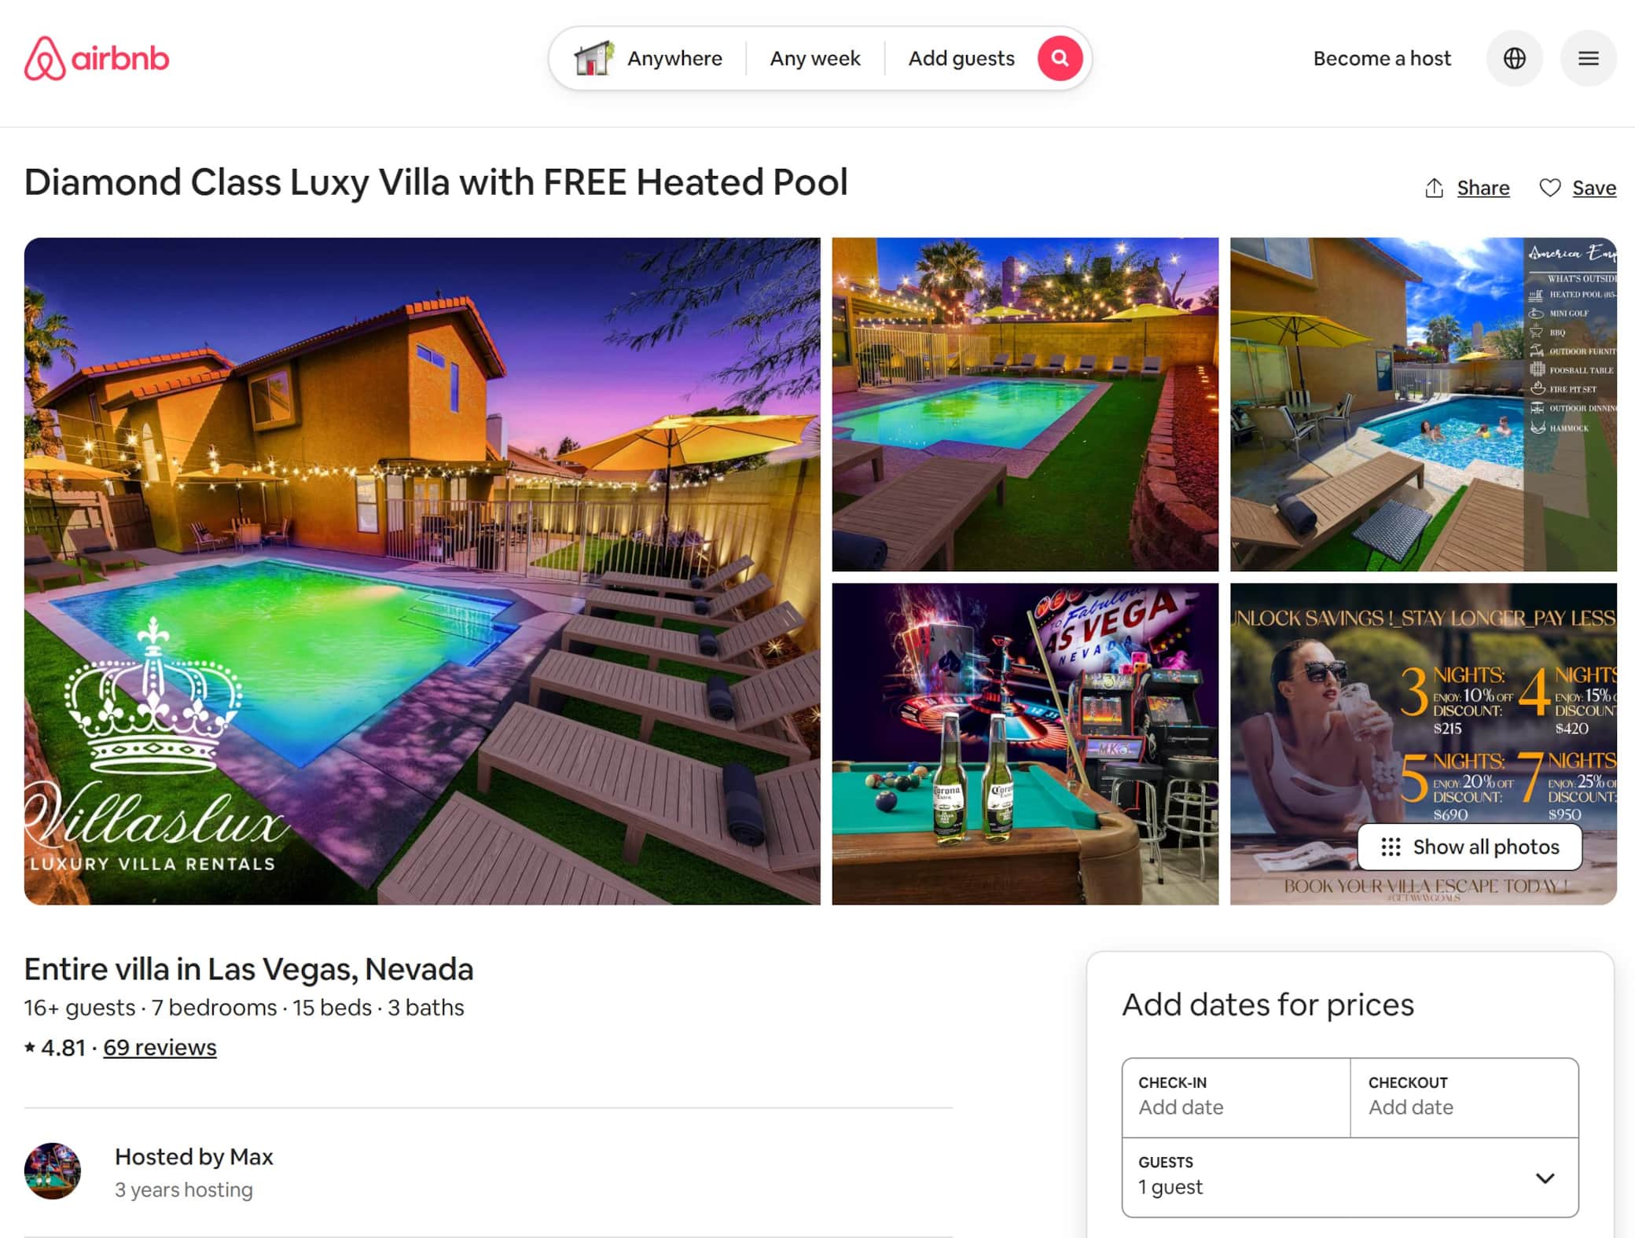Click the Airbnb logo
This screenshot has height=1238, width=1635.
[97, 58]
